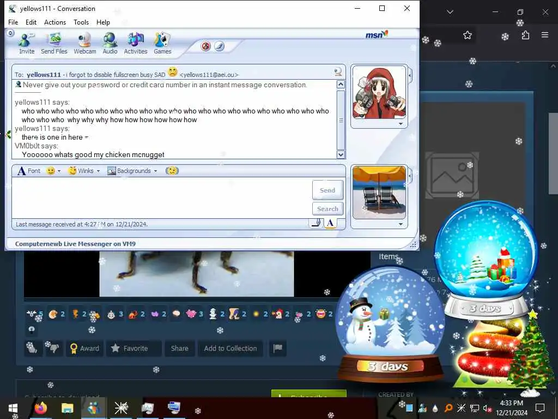Open the contact display picture options arrow
The height and width of the screenshot is (419, 558).
click(x=401, y=124)
